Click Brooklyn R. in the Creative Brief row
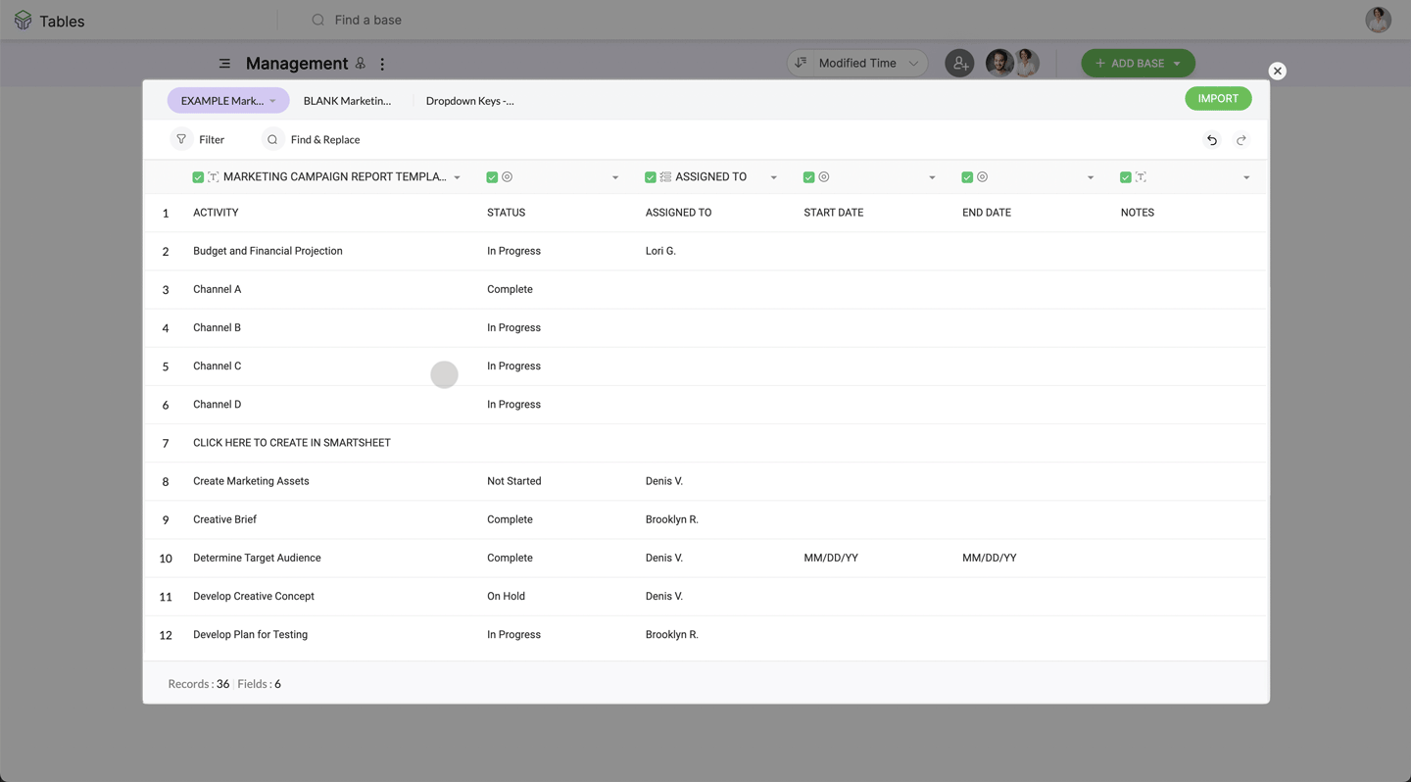 (x=671, y=519)
